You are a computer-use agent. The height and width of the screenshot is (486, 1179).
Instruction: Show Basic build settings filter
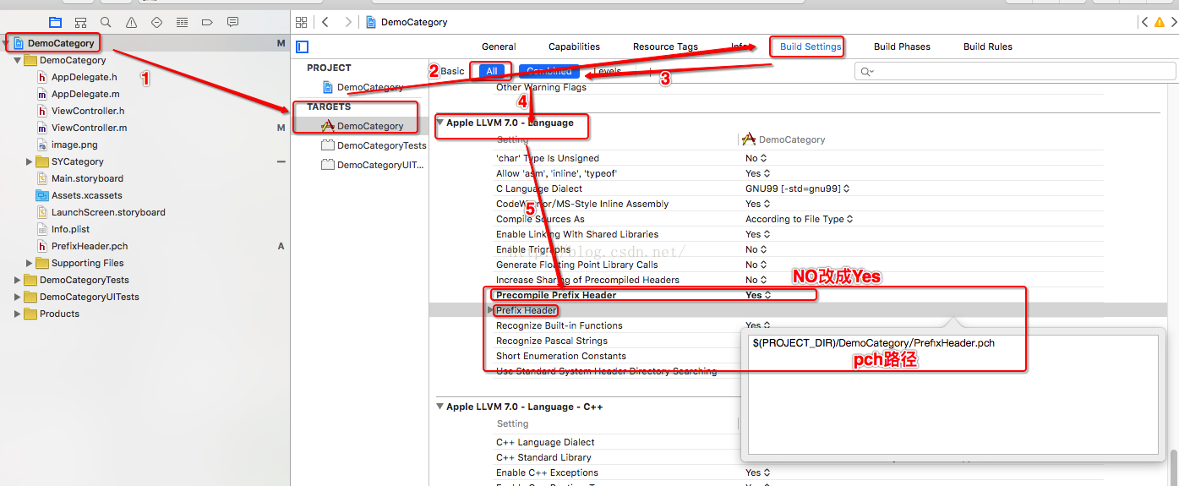tap(453, 71)
